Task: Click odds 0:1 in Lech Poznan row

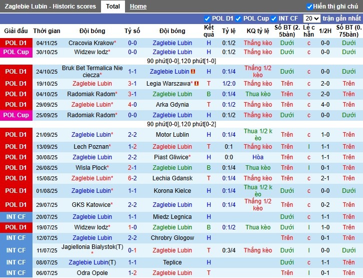Action: click(x=228, y=147)
